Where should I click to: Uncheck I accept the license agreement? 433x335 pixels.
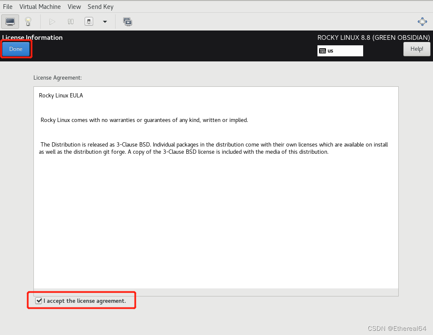(39, 301)
